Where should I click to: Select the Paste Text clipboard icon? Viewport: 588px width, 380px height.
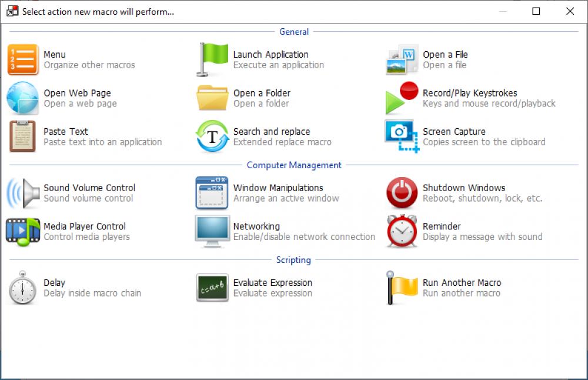point(22,136)
